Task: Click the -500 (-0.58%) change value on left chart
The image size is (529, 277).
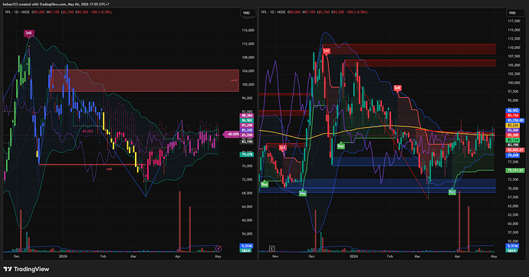Action: coord(102,12)
